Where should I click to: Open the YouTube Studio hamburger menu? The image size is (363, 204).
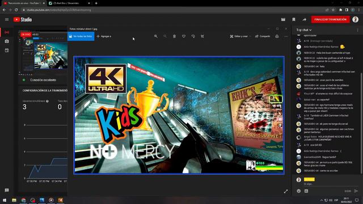click(x=7, y=20)
